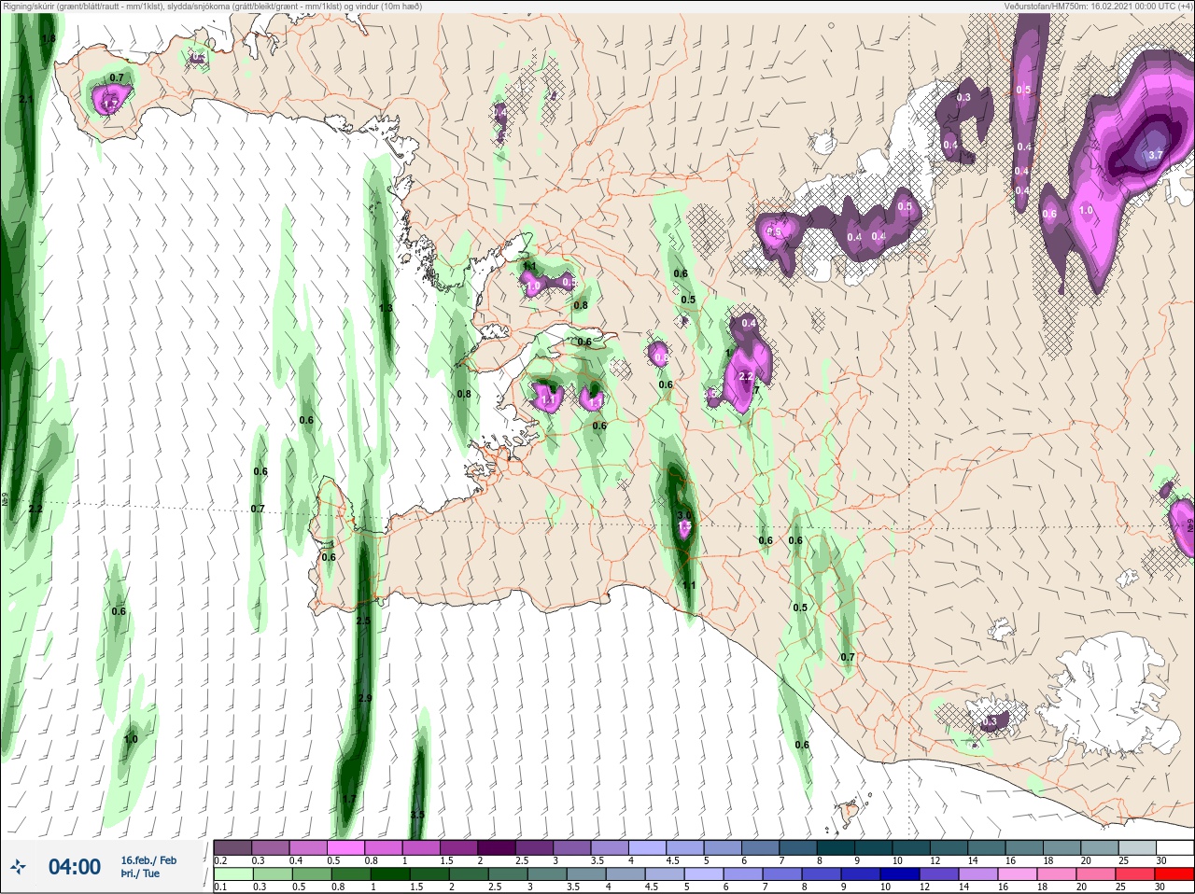Viewport: 1195px width, 894px height.
Task: Select the white swatch labeled 30 in snow legend
Action: 1174,848
